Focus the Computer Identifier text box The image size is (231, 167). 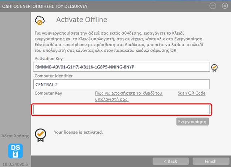click(x=121, y=85)
